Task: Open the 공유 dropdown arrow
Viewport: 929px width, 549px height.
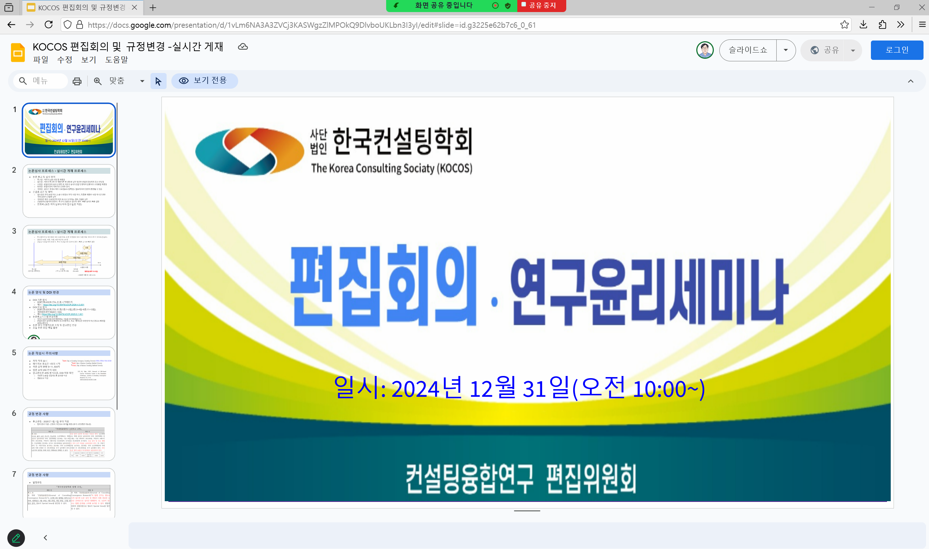Action: (853, 50)
